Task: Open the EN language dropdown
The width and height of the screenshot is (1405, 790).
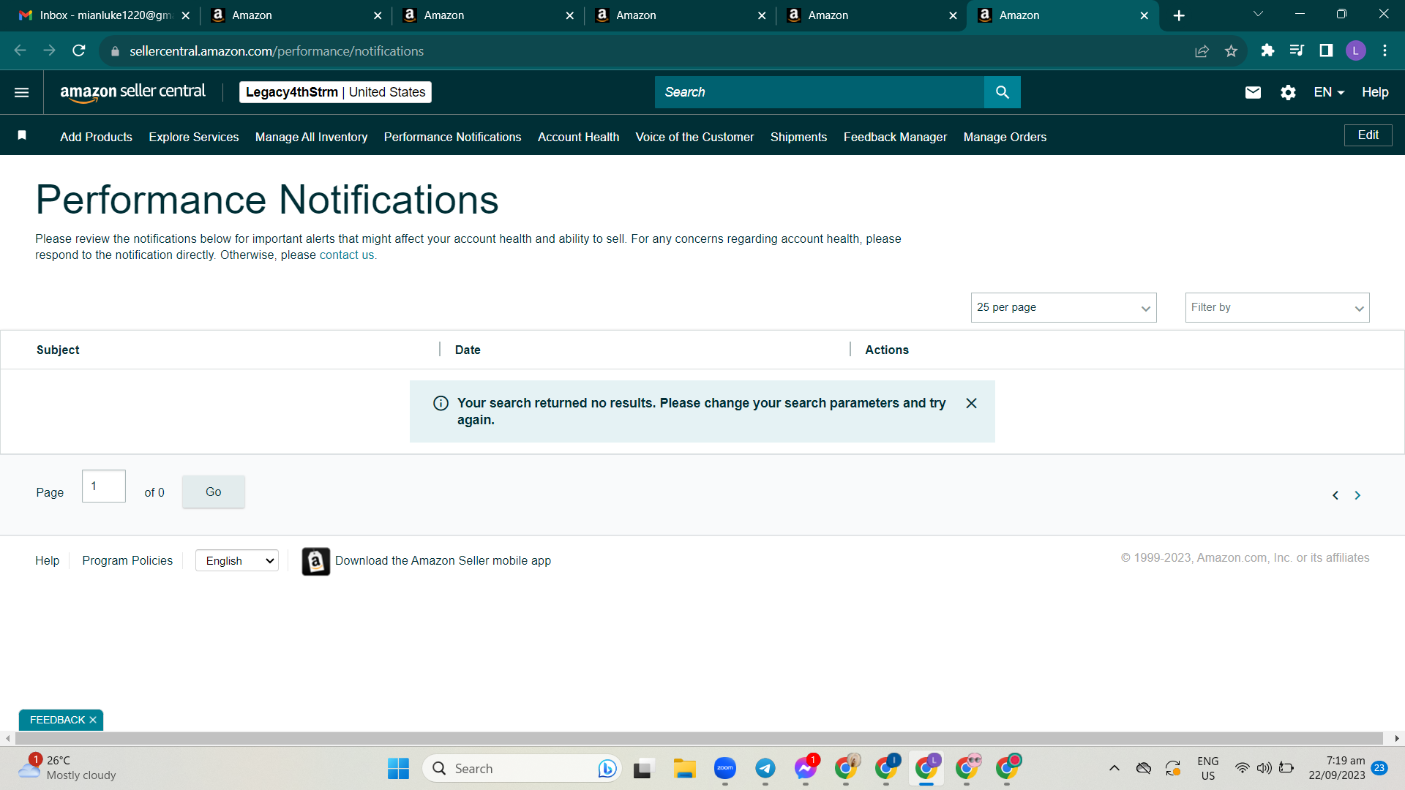Action: click(x=1329, y=92)
